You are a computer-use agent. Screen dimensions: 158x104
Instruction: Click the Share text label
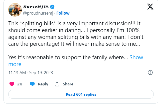[x=68, y=84]
